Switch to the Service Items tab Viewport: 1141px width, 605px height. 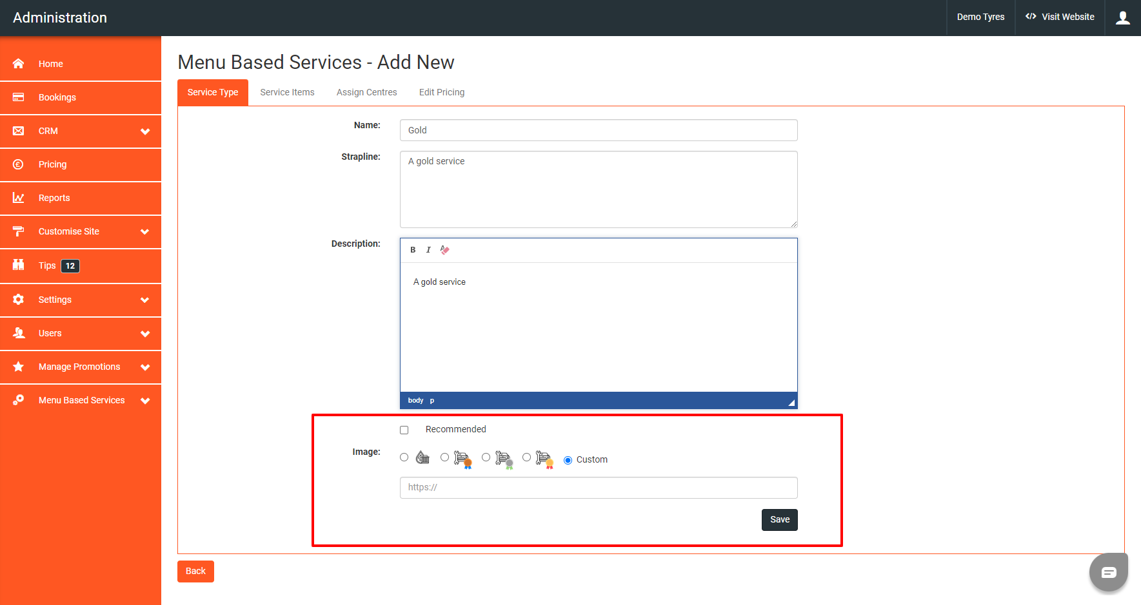point(287,92)
